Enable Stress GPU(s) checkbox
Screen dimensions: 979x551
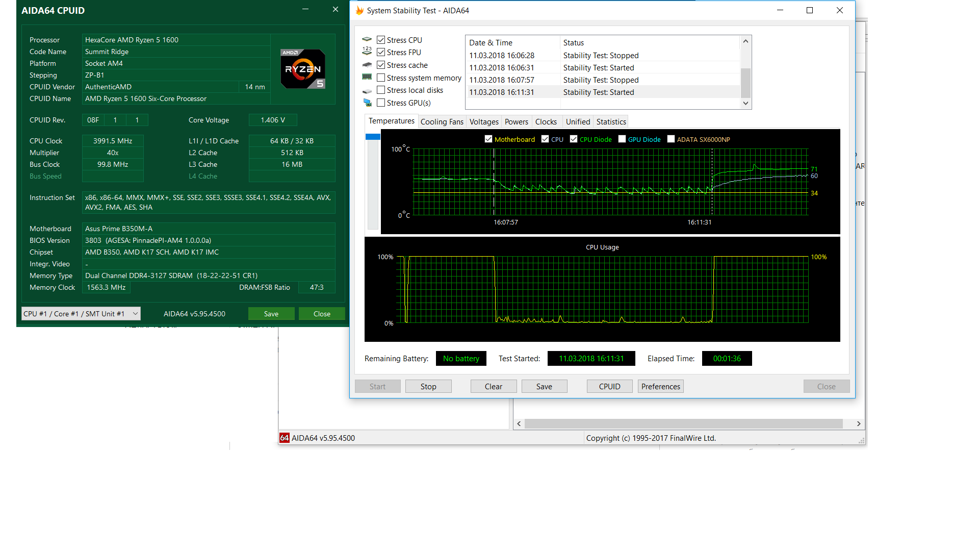click(381, 103)
